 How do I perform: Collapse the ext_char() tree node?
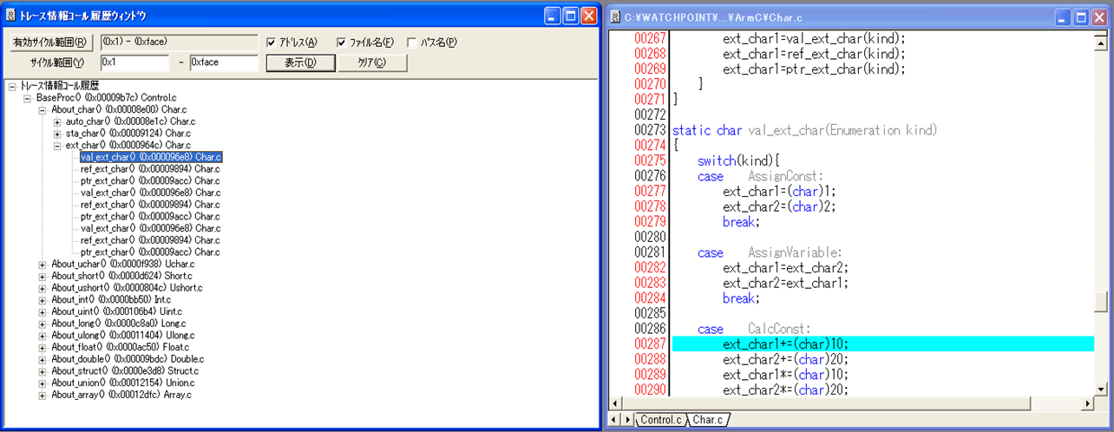coord(57,146)
